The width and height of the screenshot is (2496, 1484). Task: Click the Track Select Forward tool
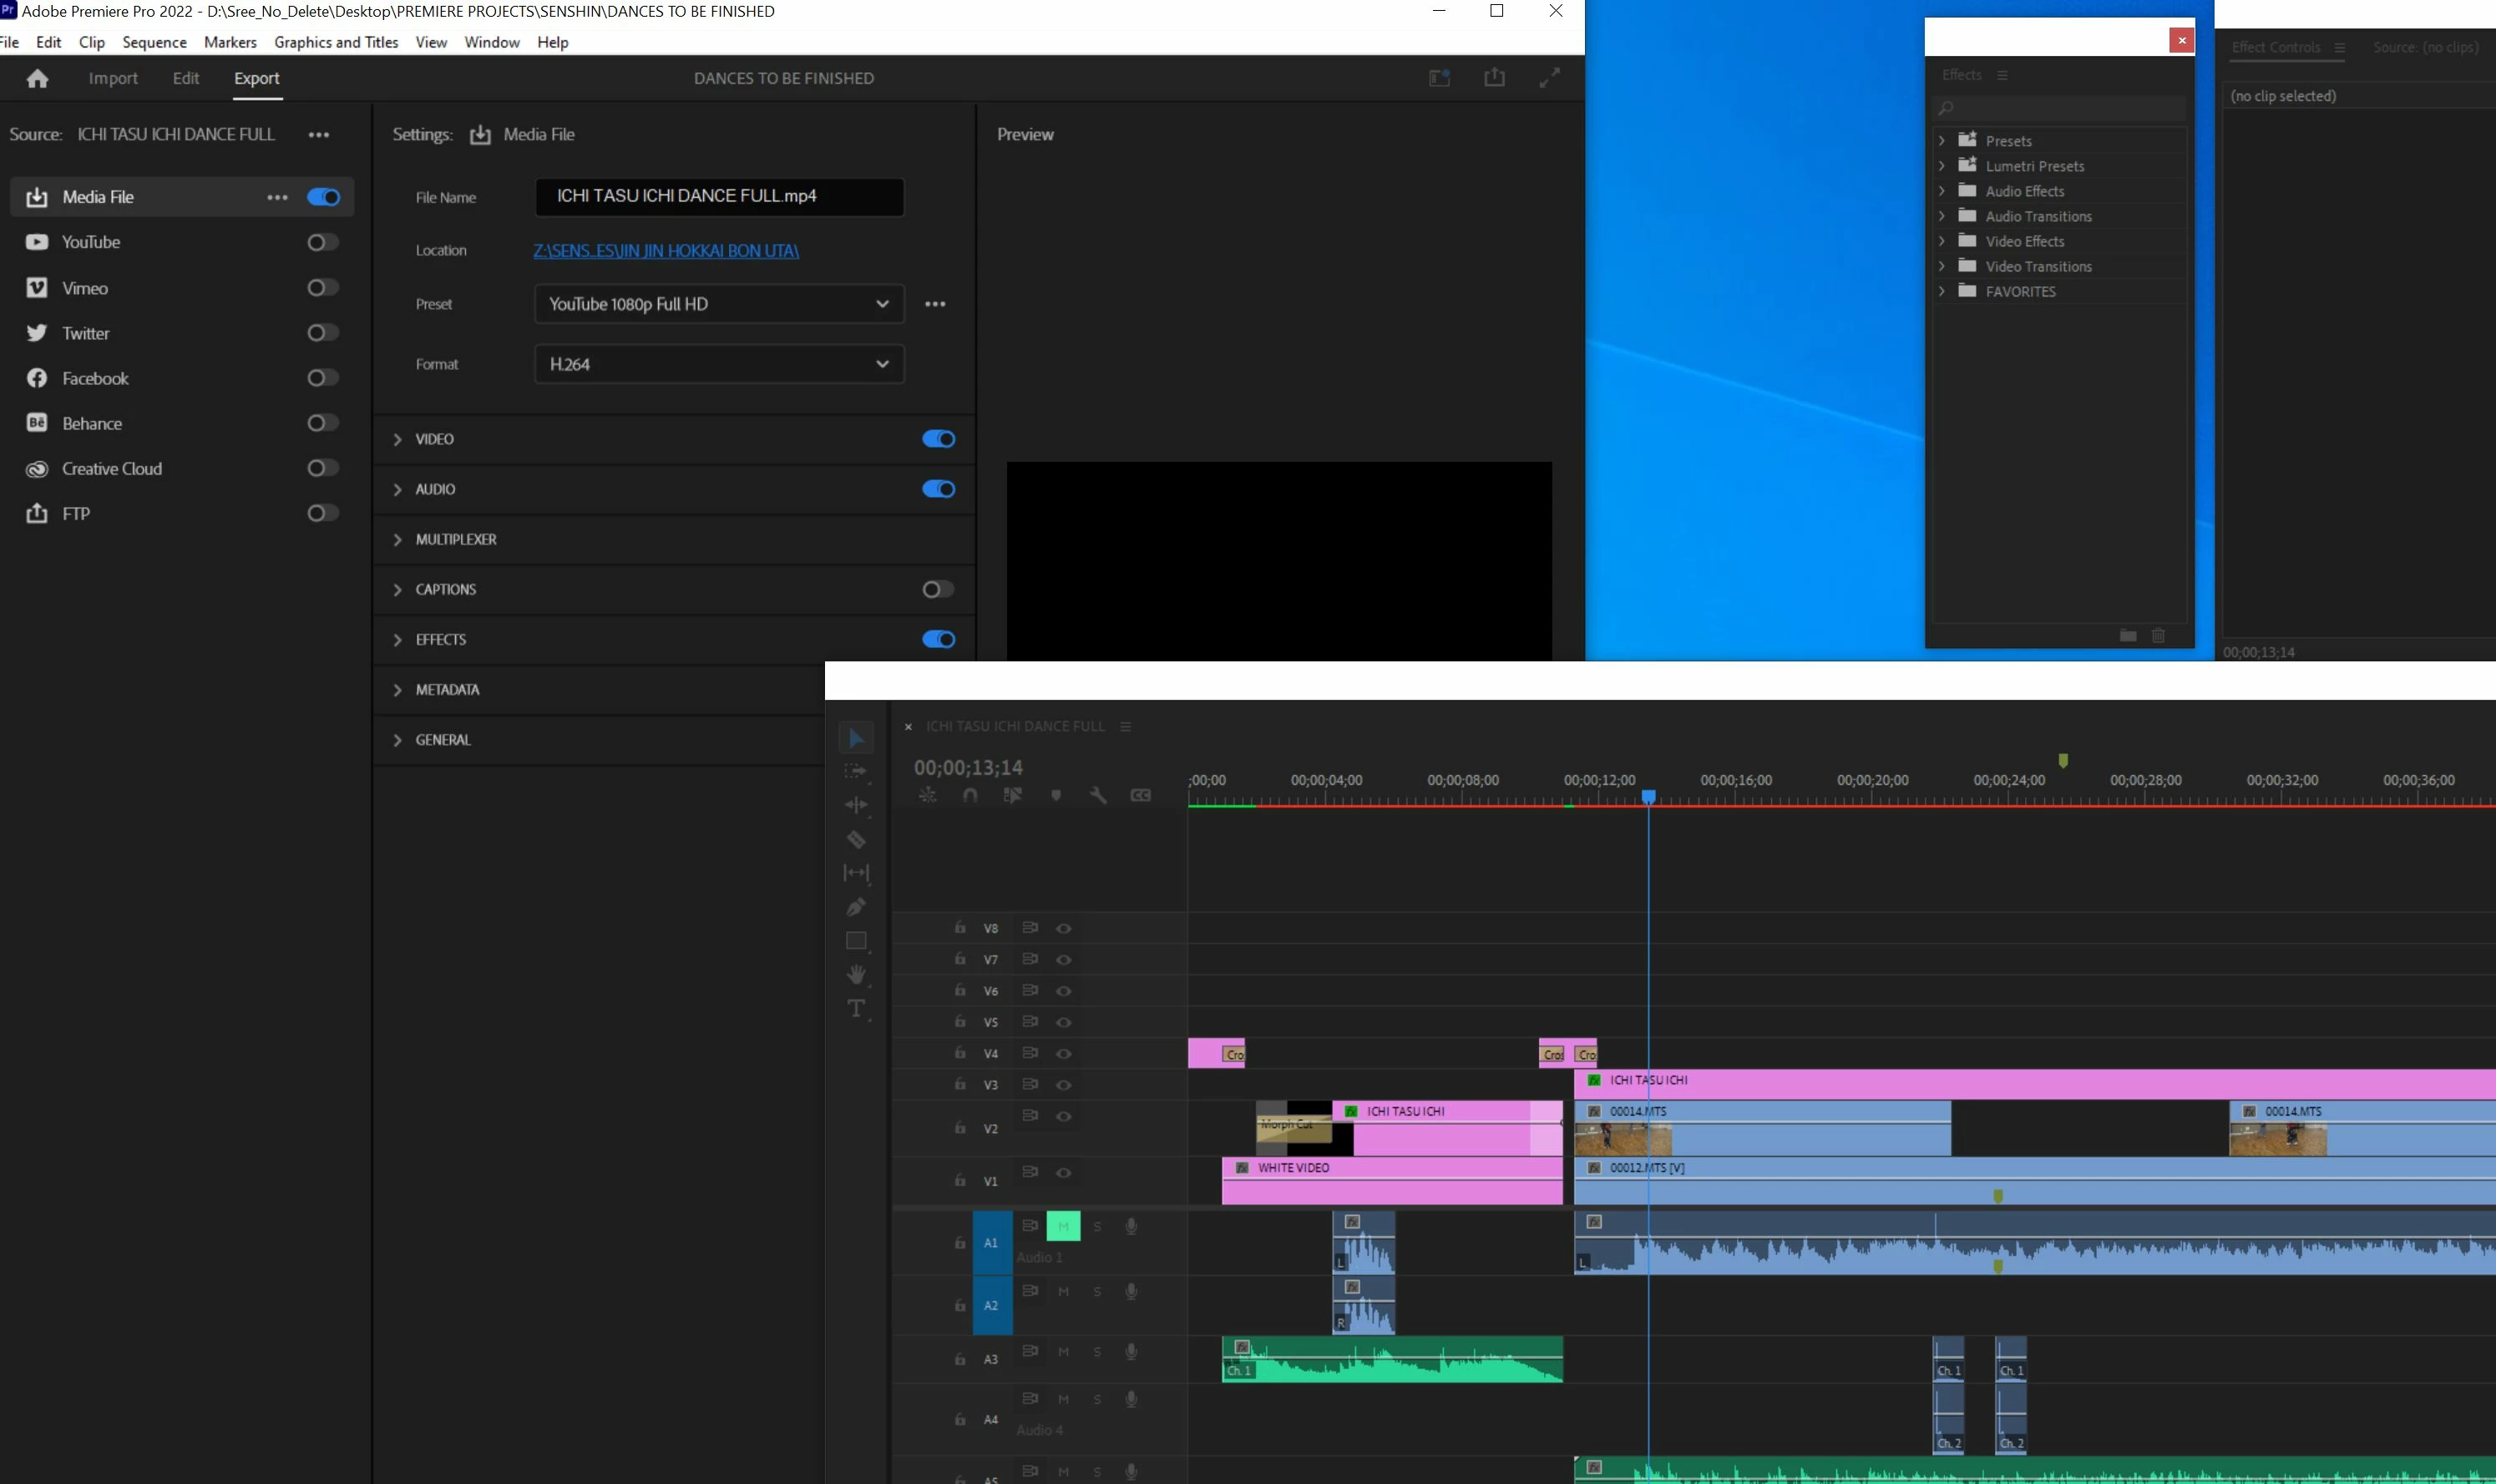tap(856, 771)
